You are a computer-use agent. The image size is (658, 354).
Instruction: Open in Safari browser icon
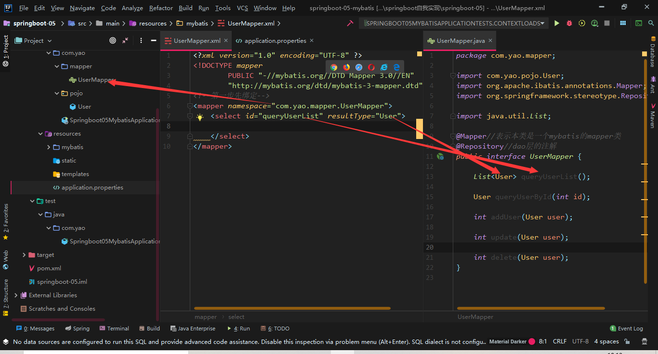point(359,67)
